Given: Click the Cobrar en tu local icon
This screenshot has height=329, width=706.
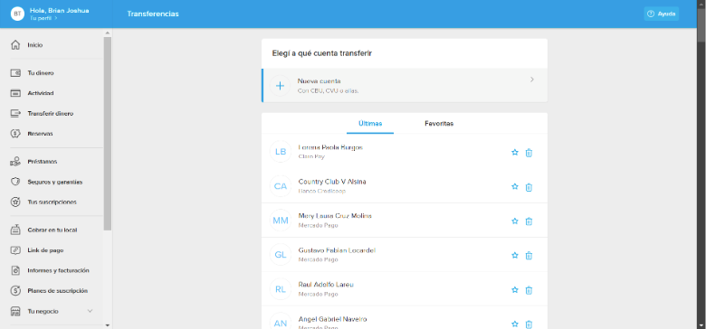Looking at the screenshot, I should (15, 230).
